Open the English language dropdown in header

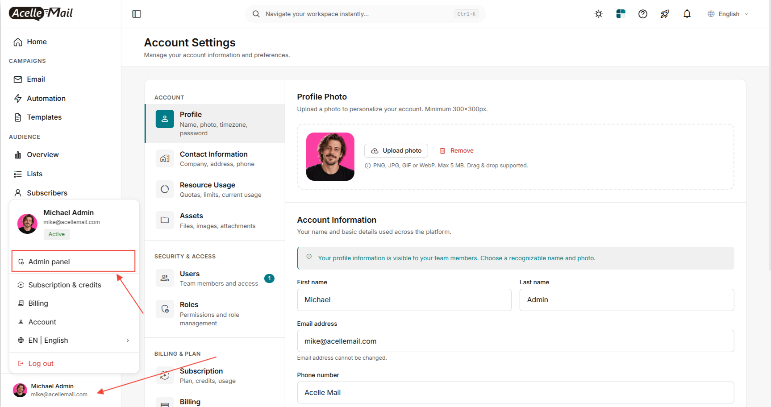coord(728,14)
